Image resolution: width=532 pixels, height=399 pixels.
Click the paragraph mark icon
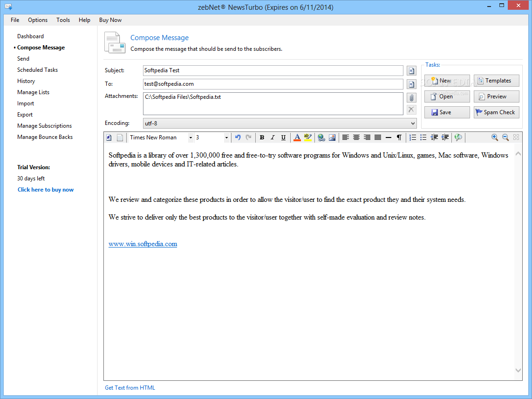click(x=399, y=137)
